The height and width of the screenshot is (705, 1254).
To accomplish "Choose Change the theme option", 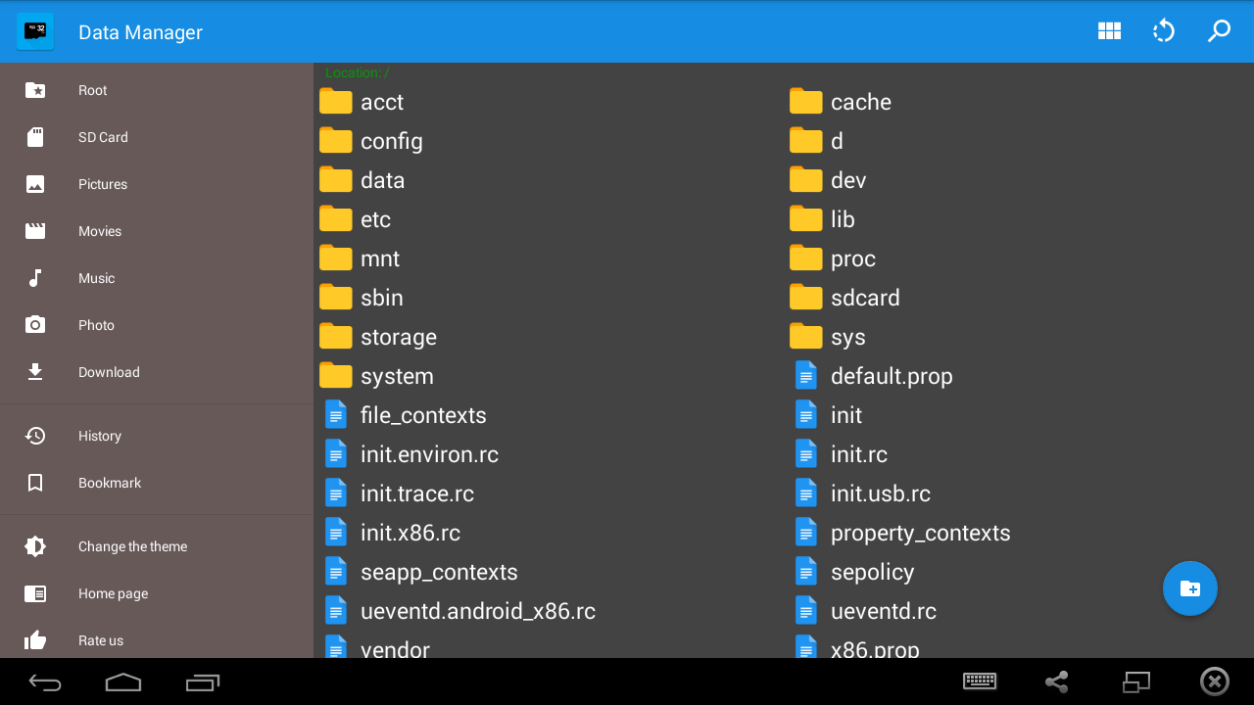I will [x=157, y=546].
